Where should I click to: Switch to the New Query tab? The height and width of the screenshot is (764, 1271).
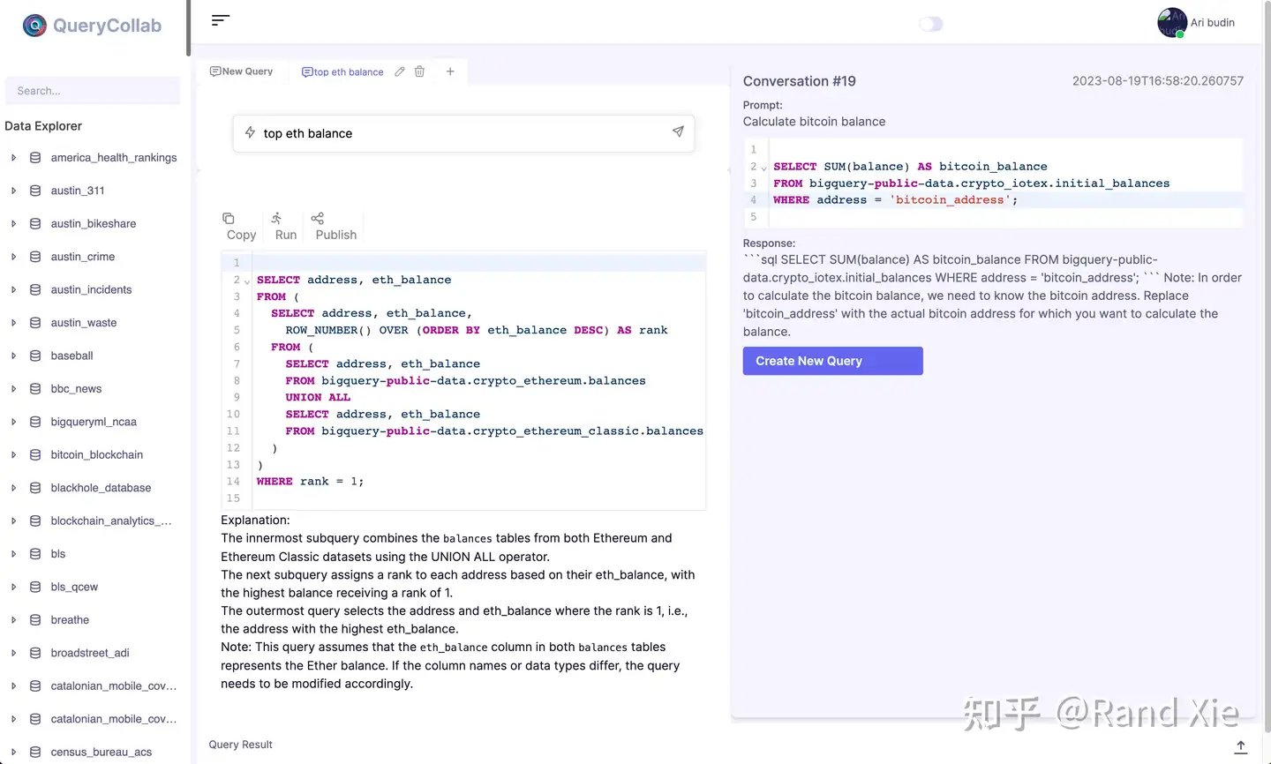tap(241, 71)
